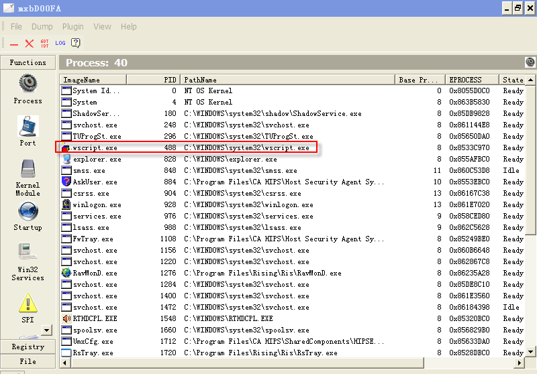Image resolution: width=537 pixels, height=374 pixels.
Task: Click the wscript.exe process icon
Action: (66, 147)
